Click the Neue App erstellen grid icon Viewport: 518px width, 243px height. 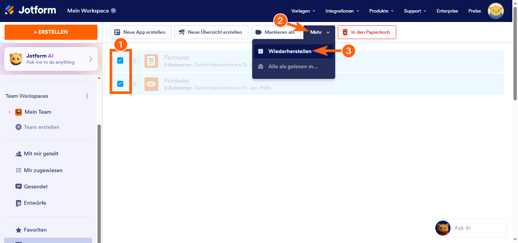pos(118,32)
